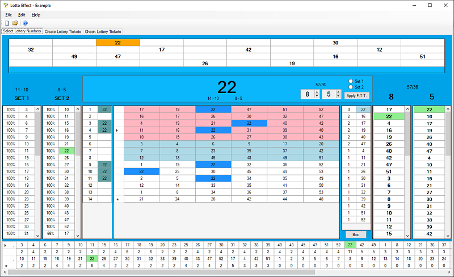Click green 22 in bottom grid first row

tap(350, 245)
